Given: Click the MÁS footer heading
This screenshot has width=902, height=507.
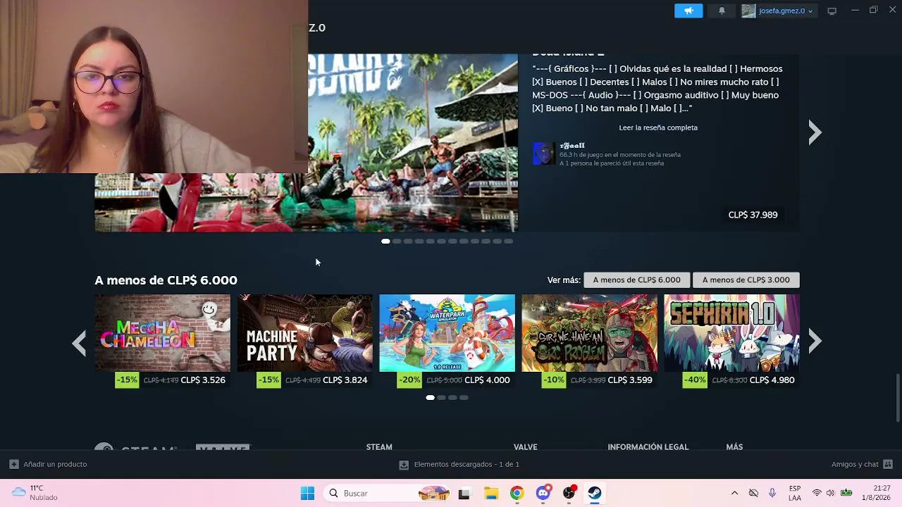Looking at the screenshot, I should 734,447.
